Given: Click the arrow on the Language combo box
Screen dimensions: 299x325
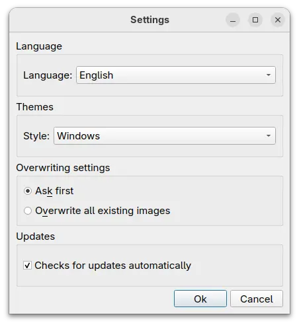Looking at the screenshot, I should (269, 75).
